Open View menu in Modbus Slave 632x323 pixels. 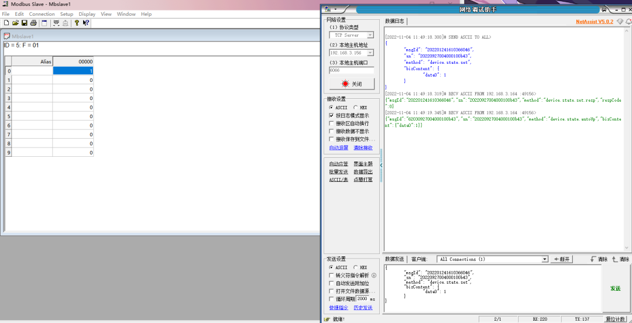pos(106,14)
